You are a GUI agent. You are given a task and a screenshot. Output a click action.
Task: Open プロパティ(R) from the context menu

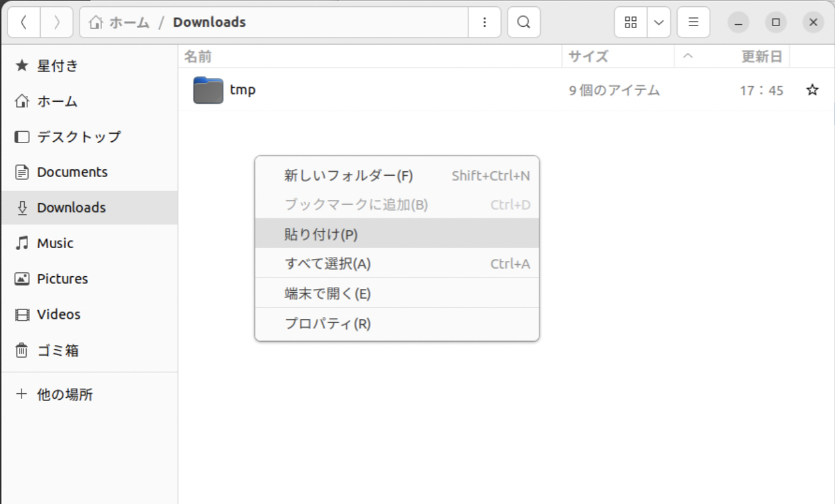click(x=327, y=323)
